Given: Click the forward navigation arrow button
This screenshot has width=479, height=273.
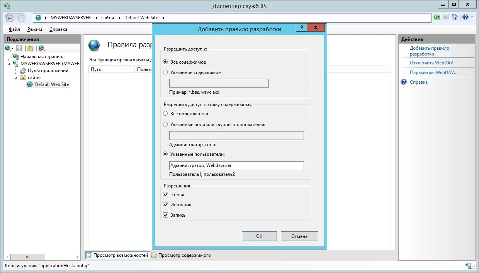Looking at the screenshot, I should [22, 18].
